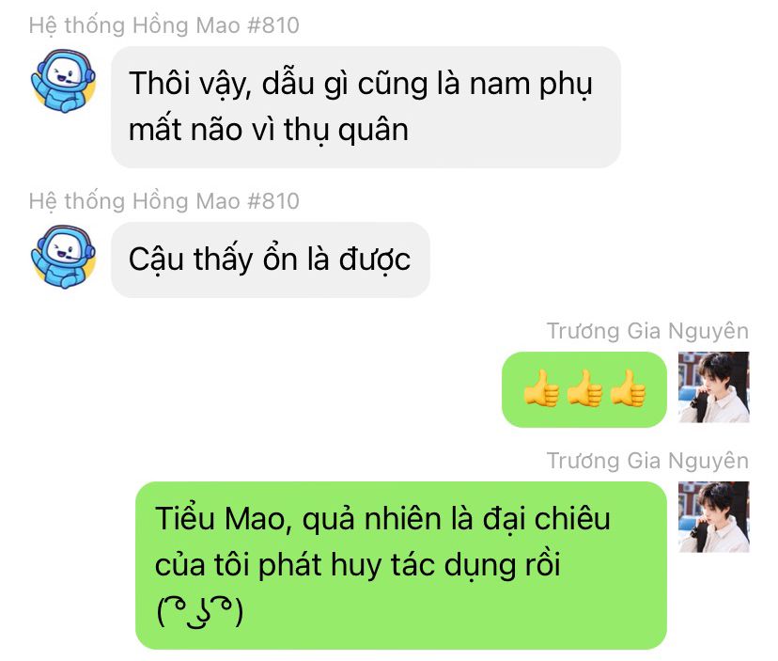Tap the last thumbs-up emoji
The width and height of the screenshot is (778, 661).
pyautogui.click(x=628, y=388)
